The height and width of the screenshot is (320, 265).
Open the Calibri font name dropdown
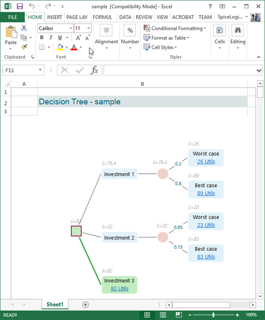[x=70, y=28]
